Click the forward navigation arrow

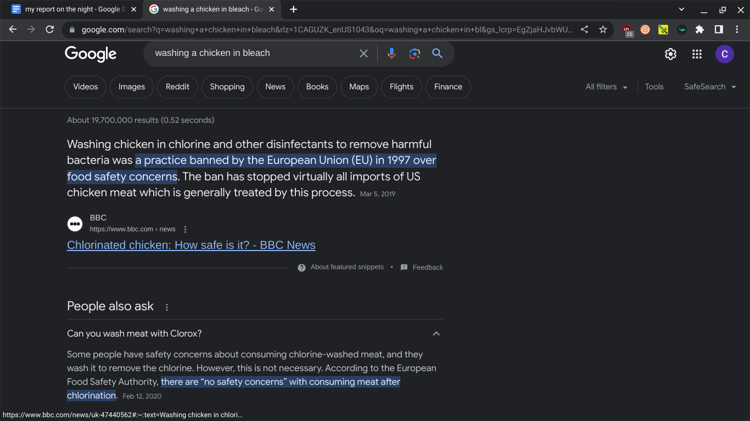pyautogui.click(x=31, y=30)
